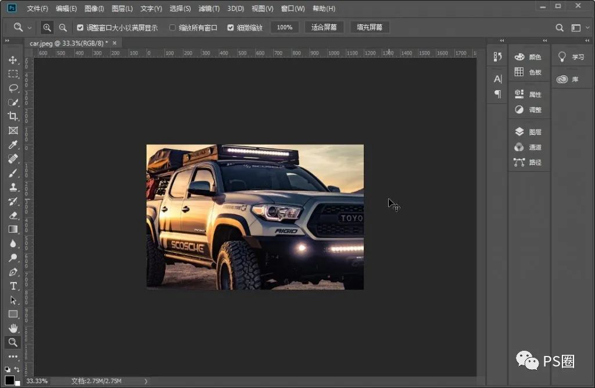
Task: Select the Eyedropper tool
Action: (13, 144)
